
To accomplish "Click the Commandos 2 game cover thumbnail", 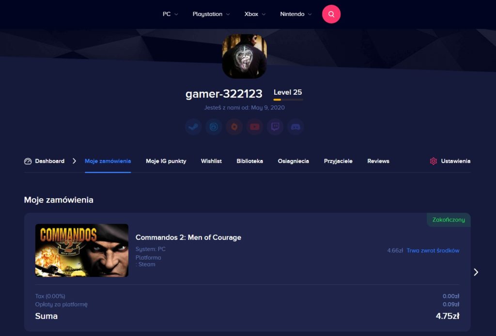I will pos(82,250).
